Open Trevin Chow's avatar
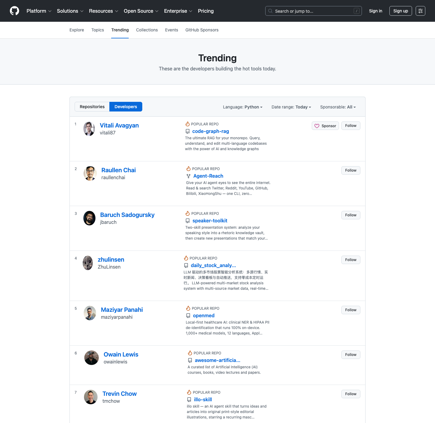 click(91, 397)
